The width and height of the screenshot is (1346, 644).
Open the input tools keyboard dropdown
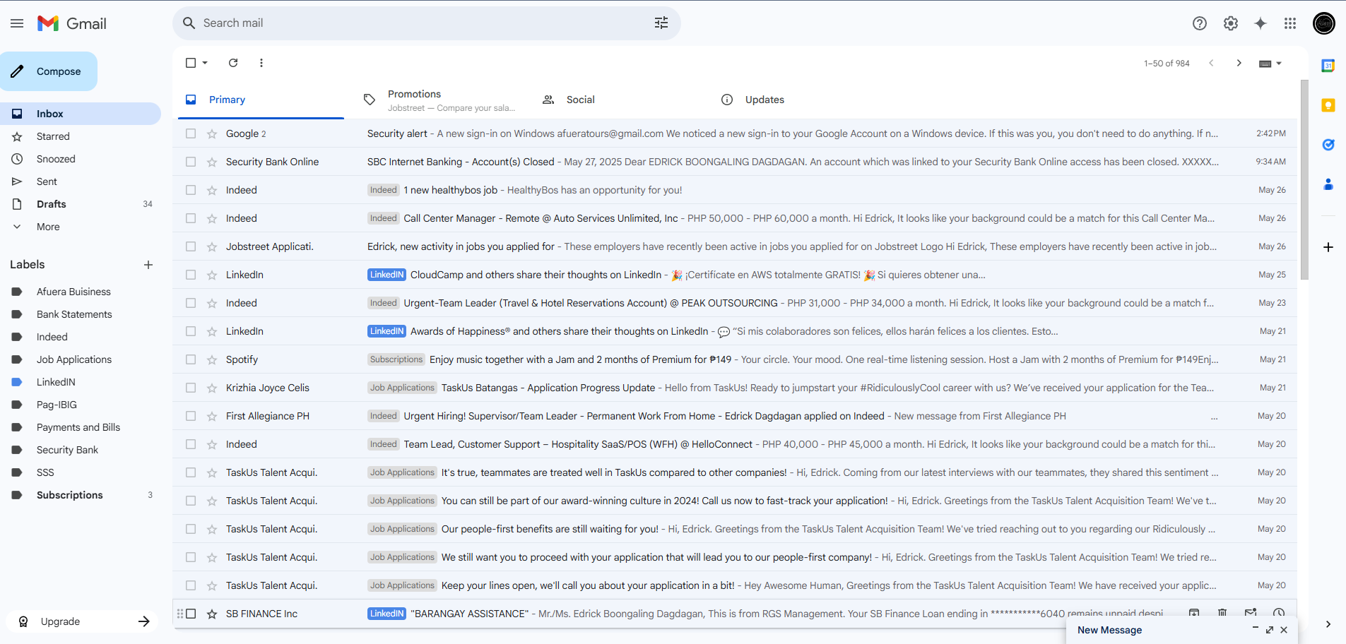1270,64
